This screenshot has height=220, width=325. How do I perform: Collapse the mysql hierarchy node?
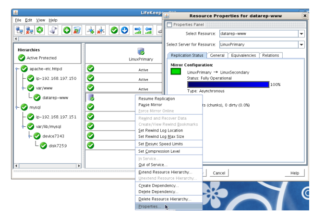pyautogui.click(x=17, y=108)
